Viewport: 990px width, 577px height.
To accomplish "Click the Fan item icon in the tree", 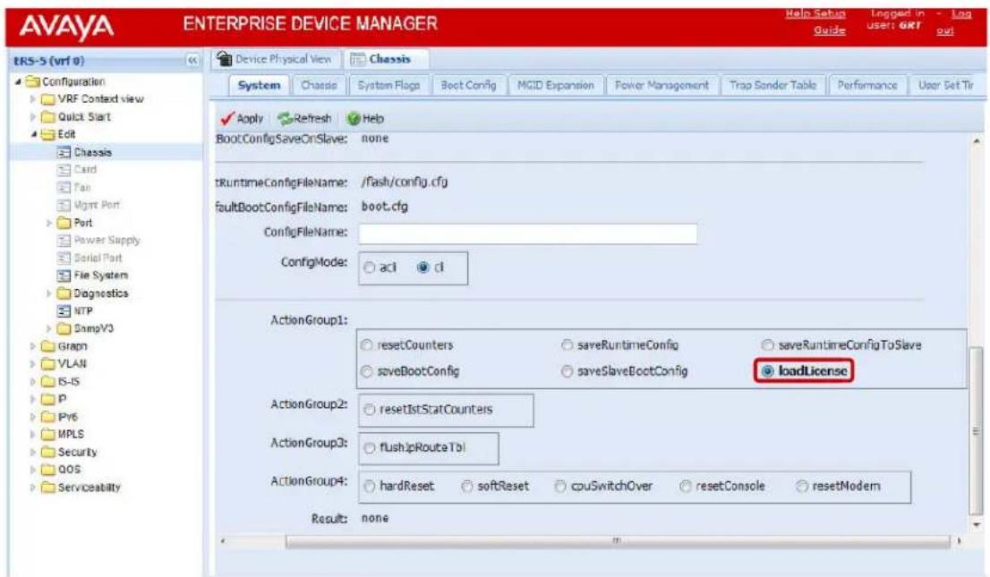I will 64,188.
